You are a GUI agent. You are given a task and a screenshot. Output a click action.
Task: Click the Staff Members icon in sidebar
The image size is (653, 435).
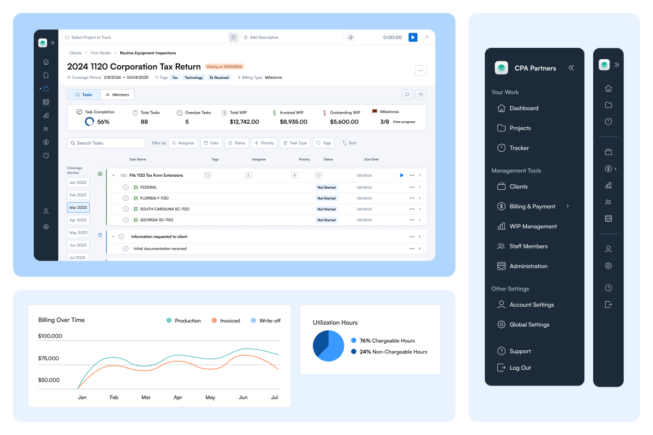[x=501, y=246]
